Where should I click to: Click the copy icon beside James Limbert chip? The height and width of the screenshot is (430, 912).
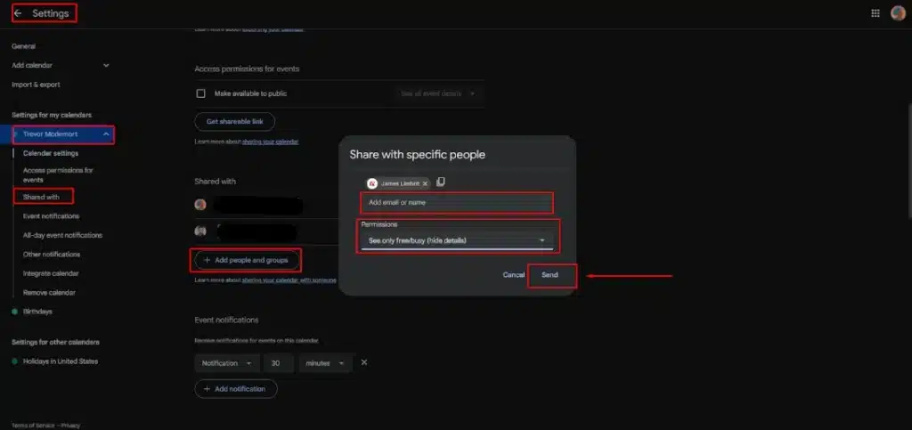point(441,183)
